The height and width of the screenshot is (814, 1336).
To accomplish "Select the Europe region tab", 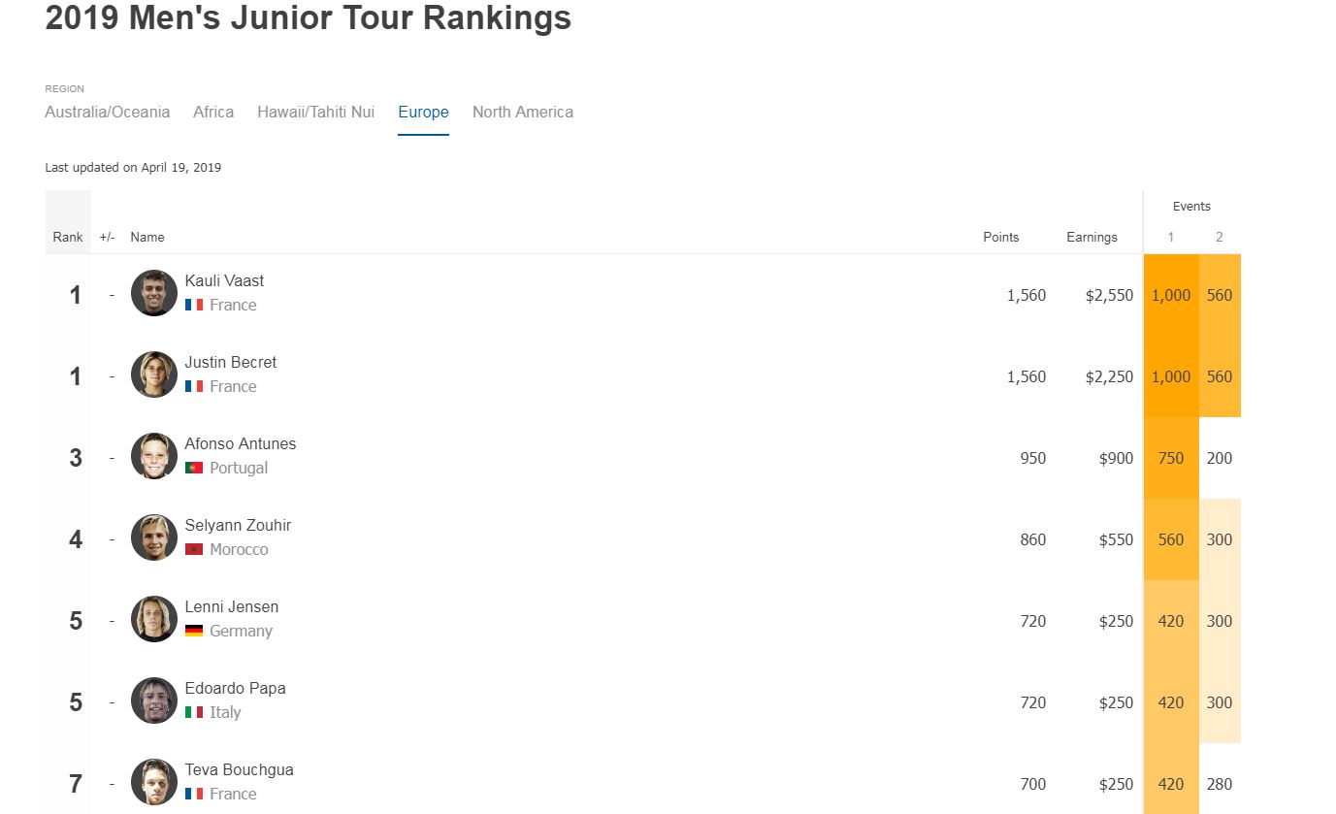I will click(423, 112).
